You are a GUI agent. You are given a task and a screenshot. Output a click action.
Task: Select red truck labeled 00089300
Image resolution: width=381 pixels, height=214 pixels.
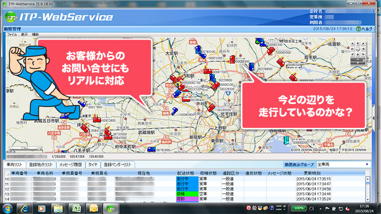click(x=232, y=59)
